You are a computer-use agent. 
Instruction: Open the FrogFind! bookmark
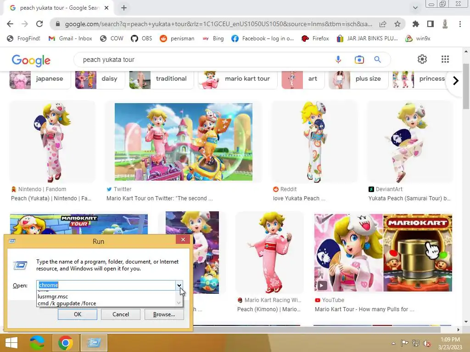tap(24, 38)
